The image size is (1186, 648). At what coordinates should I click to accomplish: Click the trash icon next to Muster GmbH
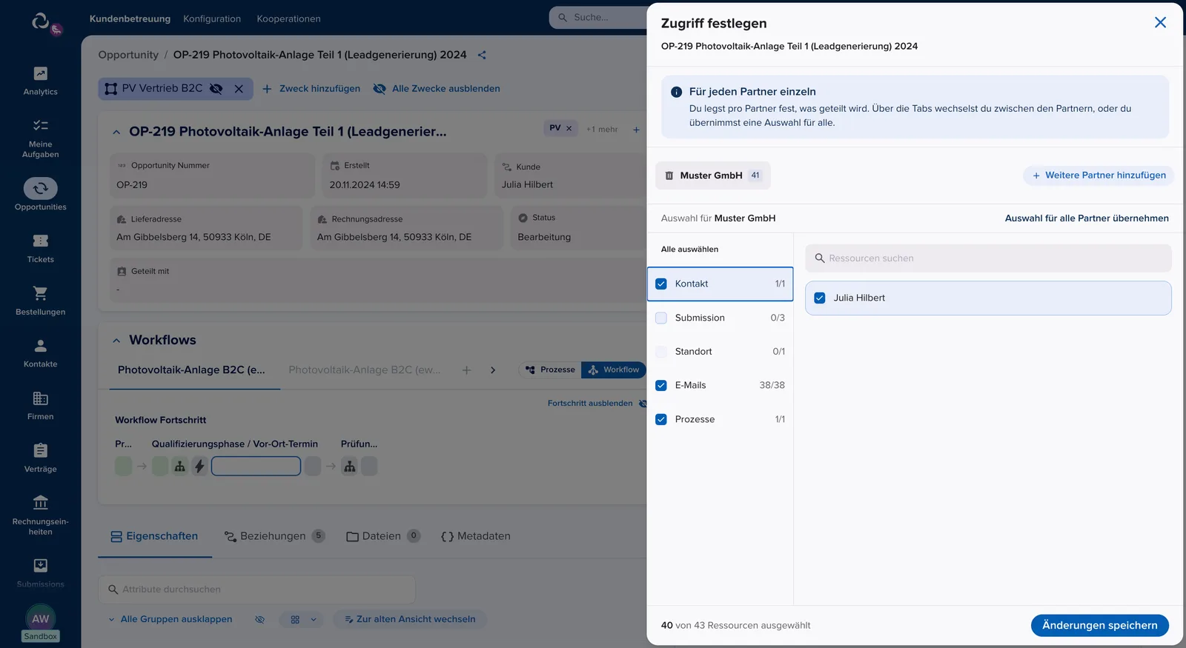(669, 176)
